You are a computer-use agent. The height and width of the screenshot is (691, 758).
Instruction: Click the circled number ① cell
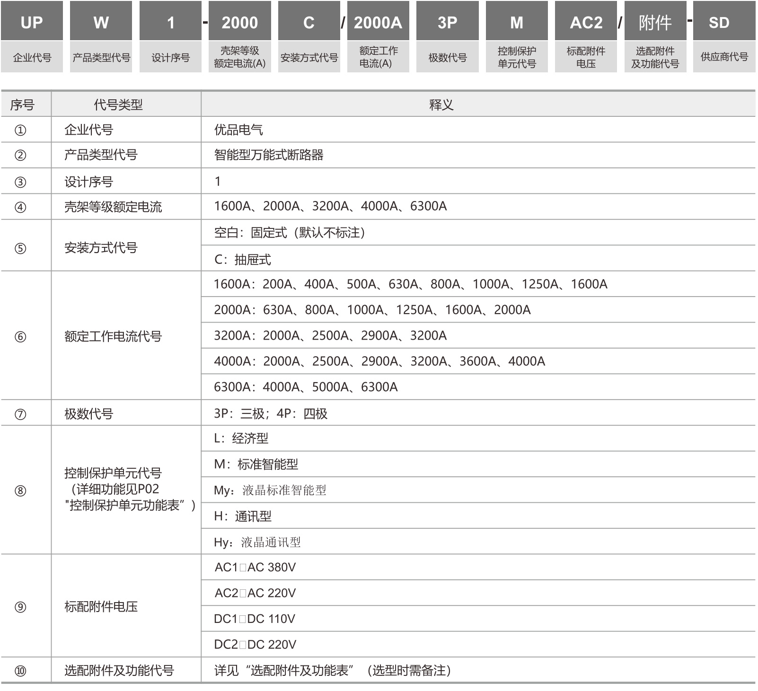[20, 130]
